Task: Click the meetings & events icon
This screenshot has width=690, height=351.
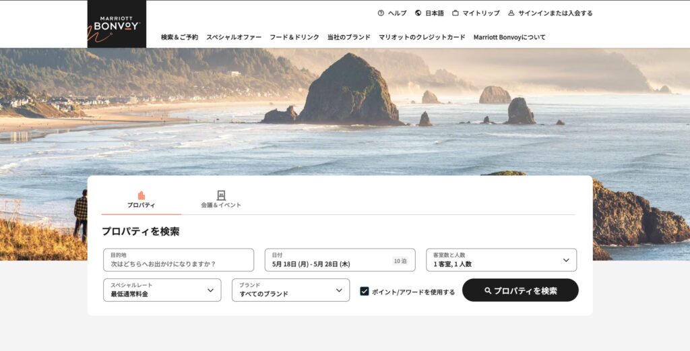Action: tap(221, 195)
